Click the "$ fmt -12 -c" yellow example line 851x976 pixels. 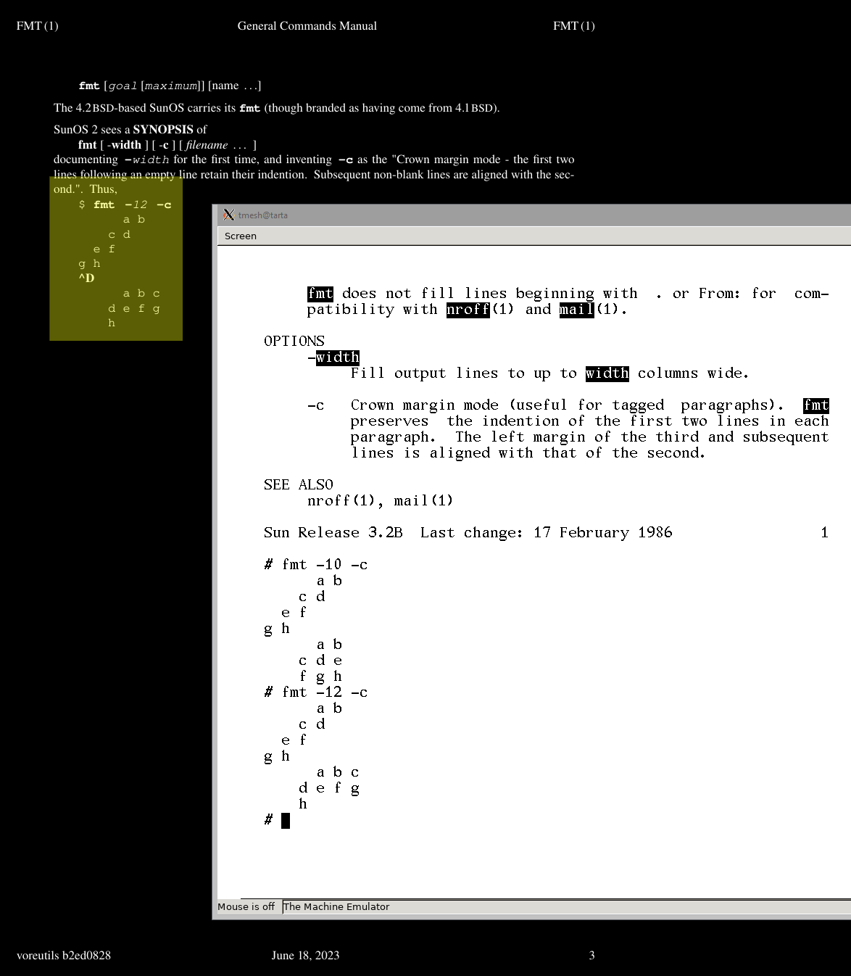125,205
